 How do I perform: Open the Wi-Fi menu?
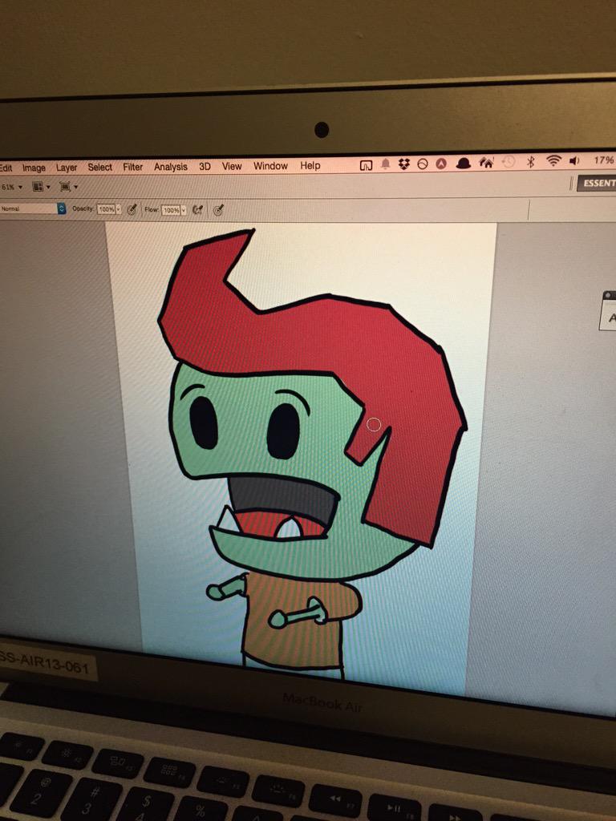(553, 160)
